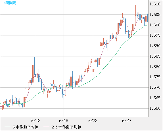Click the 1.600 price axis label
Viewport: 163px width, 131px height.
(x=155, y=25)
